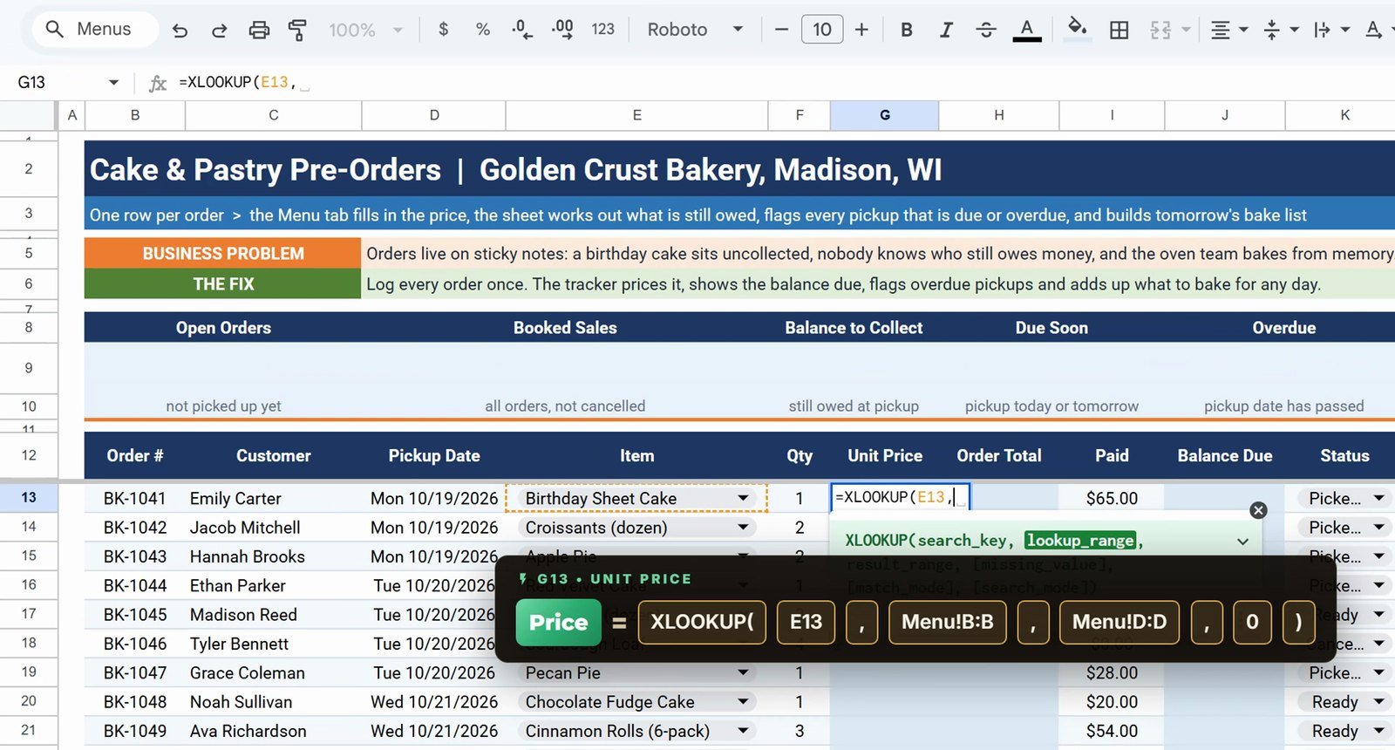
Task: Open more number formats (123)
Action: [x=602, y=30]
